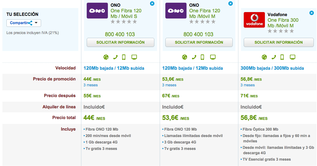The height and width of the screenshot is (166, 317).
Task: Click the ONO logo of Móvil M plan
Action: [x=176, y=10]
